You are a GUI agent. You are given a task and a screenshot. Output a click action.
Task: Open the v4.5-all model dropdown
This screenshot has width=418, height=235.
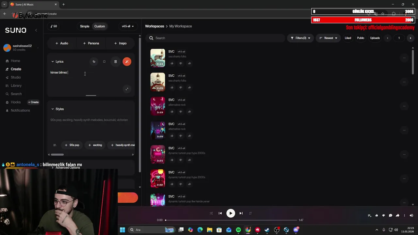coord(128,26)
